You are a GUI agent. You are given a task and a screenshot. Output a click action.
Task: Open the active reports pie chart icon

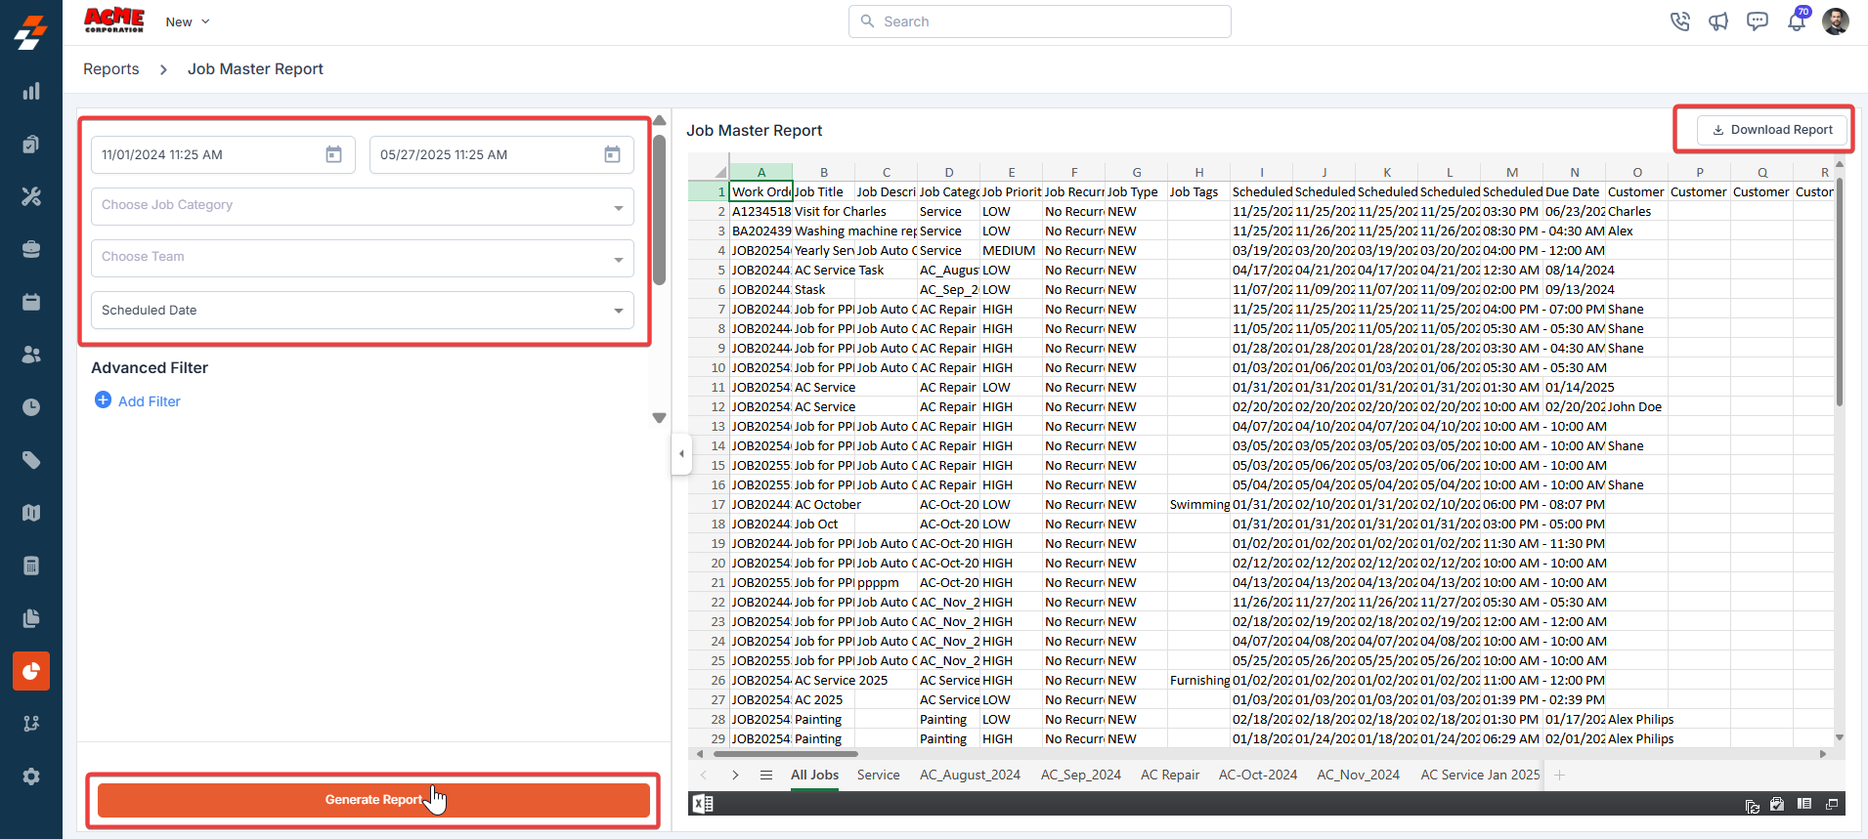tap(31, 671)
